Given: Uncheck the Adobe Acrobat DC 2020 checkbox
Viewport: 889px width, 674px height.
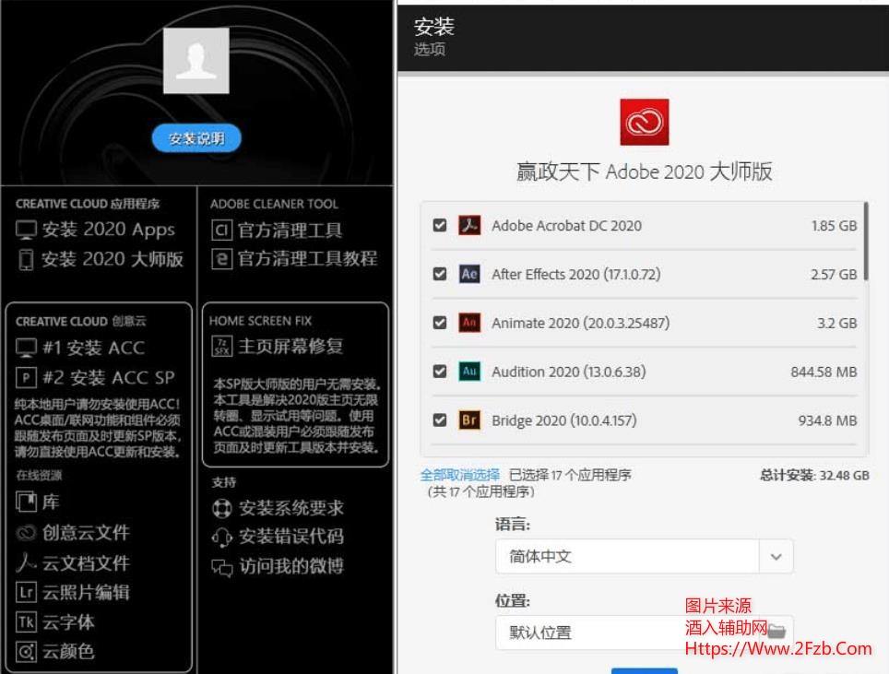Looking at the screenshot, I should pyautogui.click(x=440, y=225).
